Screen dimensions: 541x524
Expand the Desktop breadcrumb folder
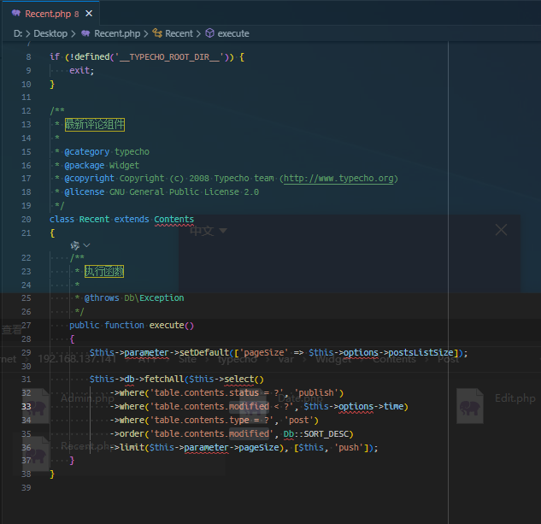50,33
